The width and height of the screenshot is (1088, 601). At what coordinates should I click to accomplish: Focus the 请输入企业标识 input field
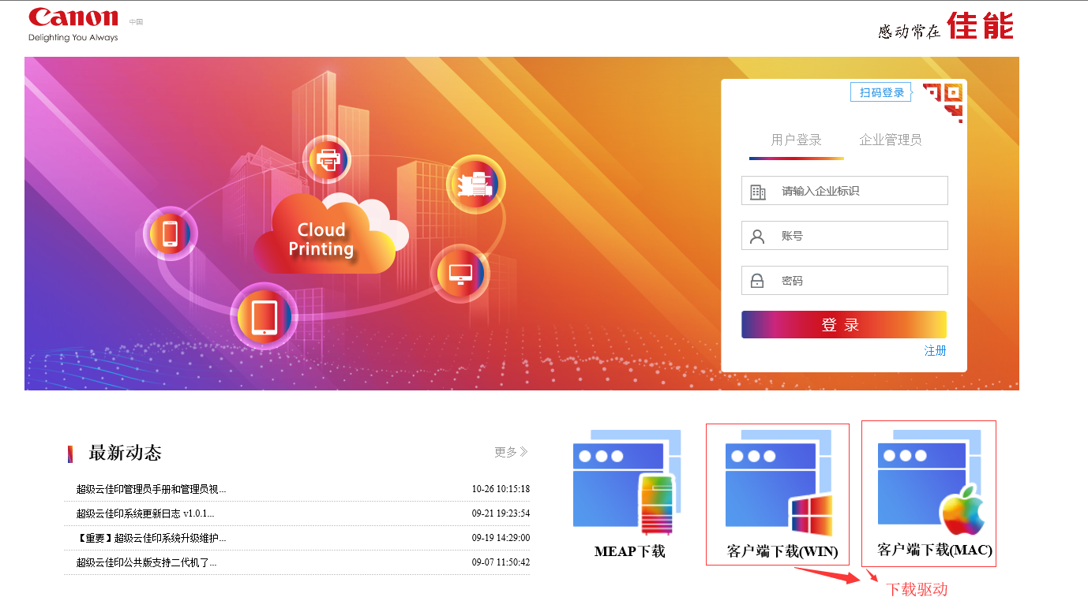point(859,191)
